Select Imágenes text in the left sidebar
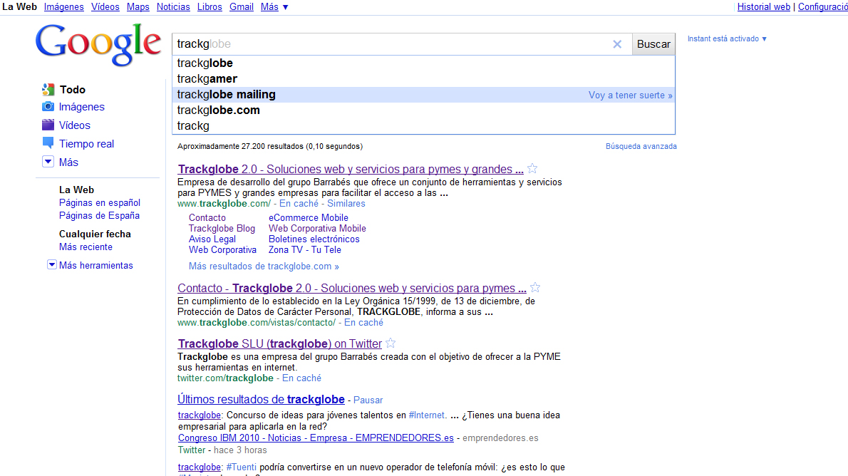848x476 pixels. tap(82, 107)
